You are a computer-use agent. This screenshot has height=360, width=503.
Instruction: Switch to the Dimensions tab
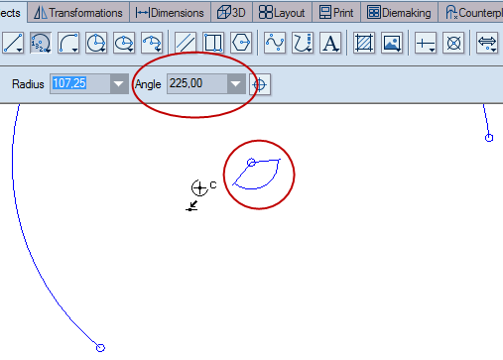(170, 13)
